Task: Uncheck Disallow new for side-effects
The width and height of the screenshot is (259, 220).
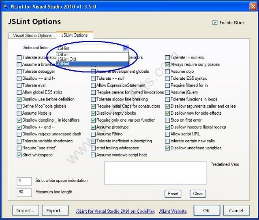Action: 167,113
